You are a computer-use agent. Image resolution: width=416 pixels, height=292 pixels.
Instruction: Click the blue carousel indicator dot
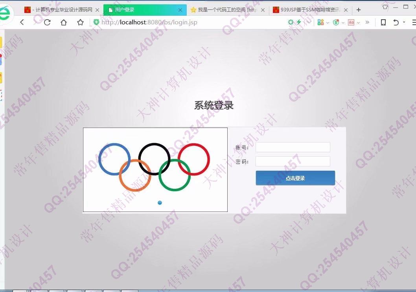pos(160,203)
